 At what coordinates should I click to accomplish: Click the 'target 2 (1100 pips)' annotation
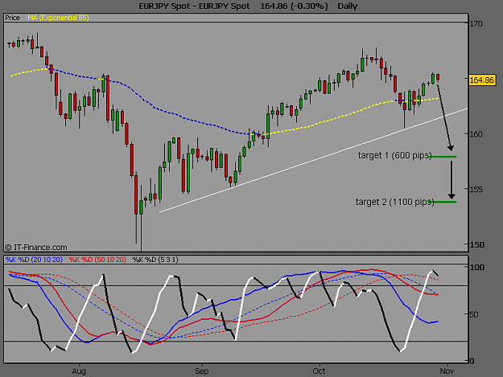tap(394, 202)
